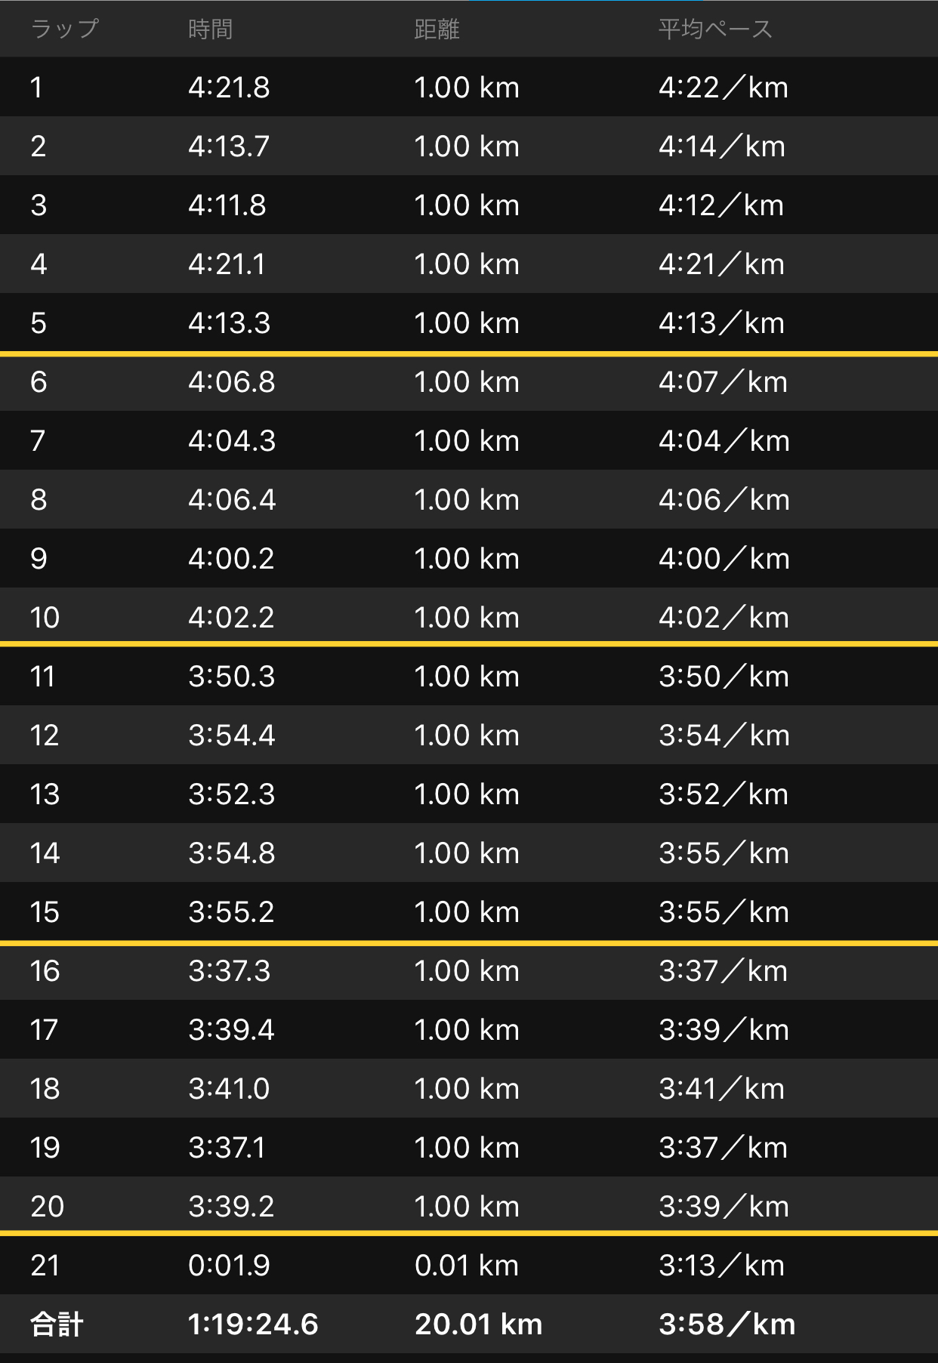Open lap 9 row with time 4:00.2

click(469, 558)
